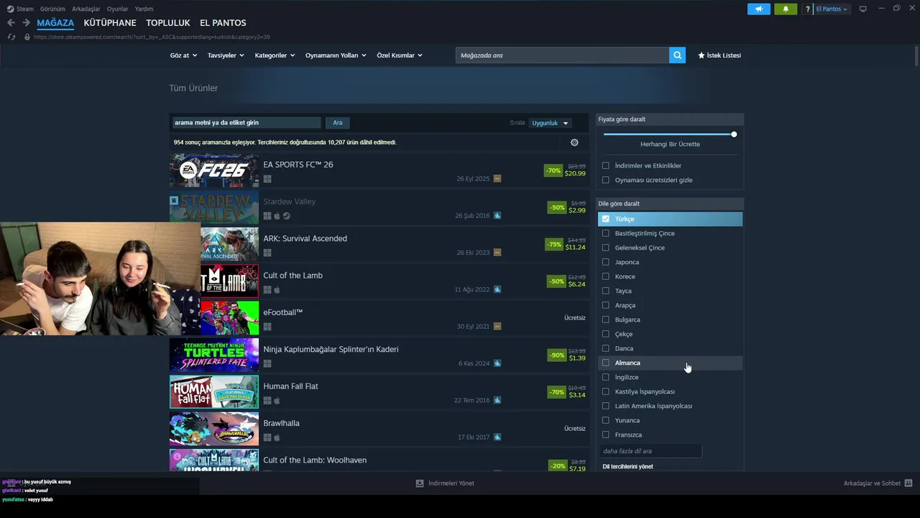This screenshot has height=518, width=920.
Task: Open the Görünüm menu
Action: pyautogui.click(x=52, y=9)
